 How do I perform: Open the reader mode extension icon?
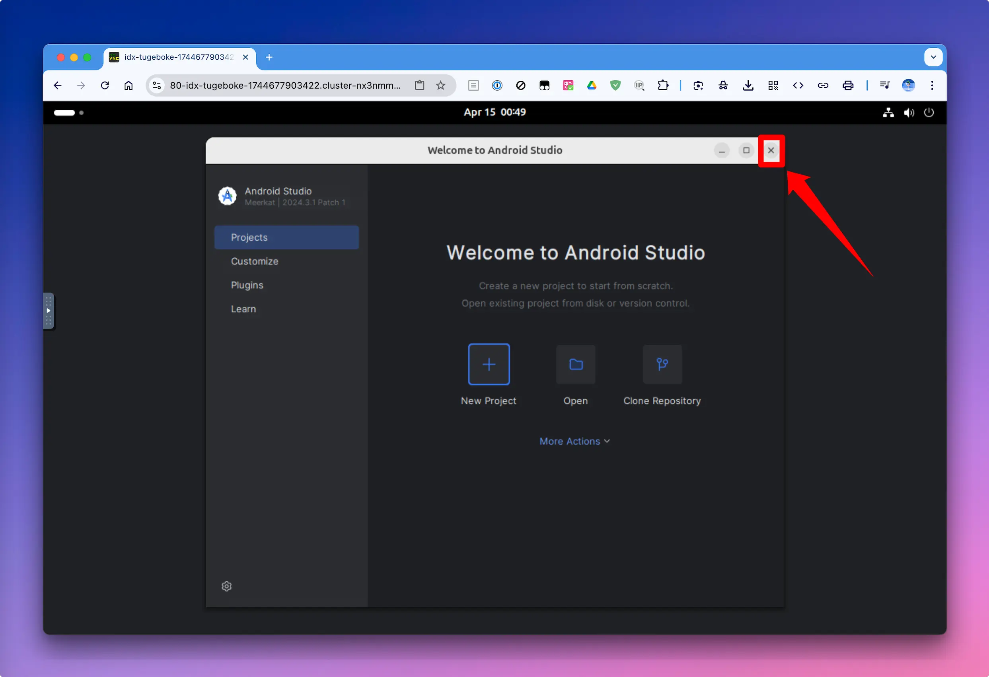(x=473, y=86)
